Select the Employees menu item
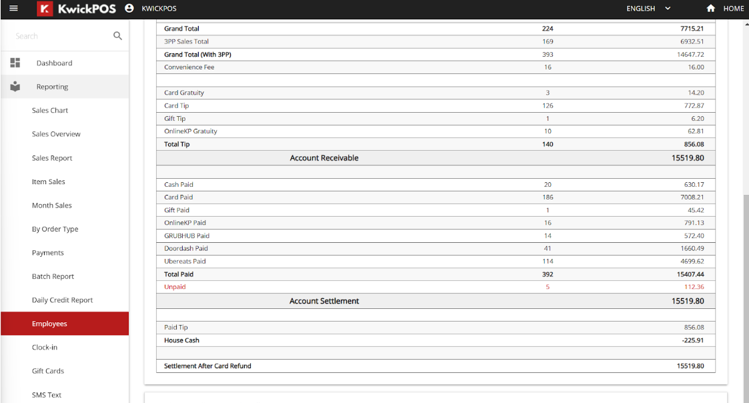This screenshot has height=403, width=749. pyautogui.click(x=65, y=324)
